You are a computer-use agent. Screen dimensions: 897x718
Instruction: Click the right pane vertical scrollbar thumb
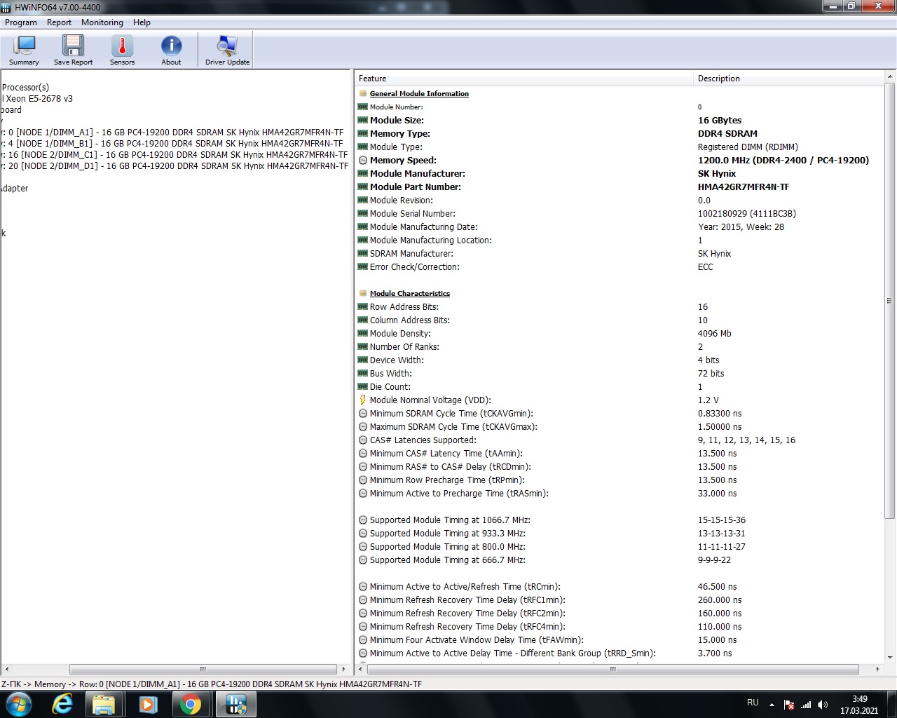coord(890,301)
